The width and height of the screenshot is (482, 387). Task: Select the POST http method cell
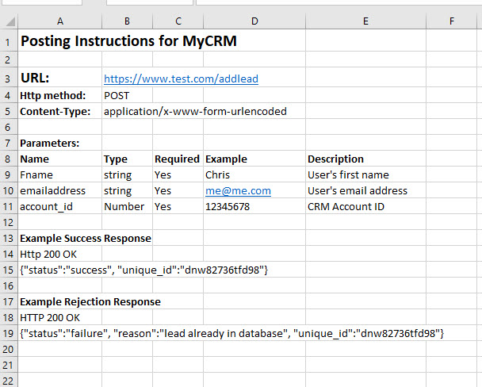pos(127,95)
